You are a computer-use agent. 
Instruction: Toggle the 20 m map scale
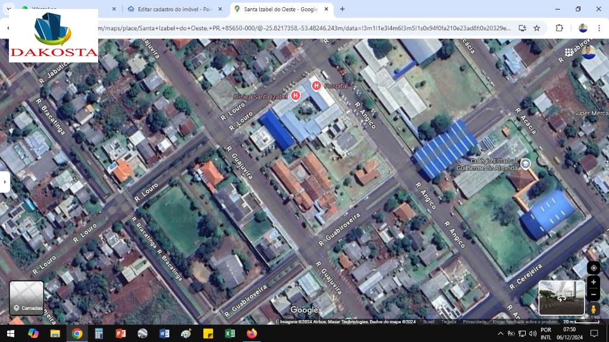click(x=581, y=322)
